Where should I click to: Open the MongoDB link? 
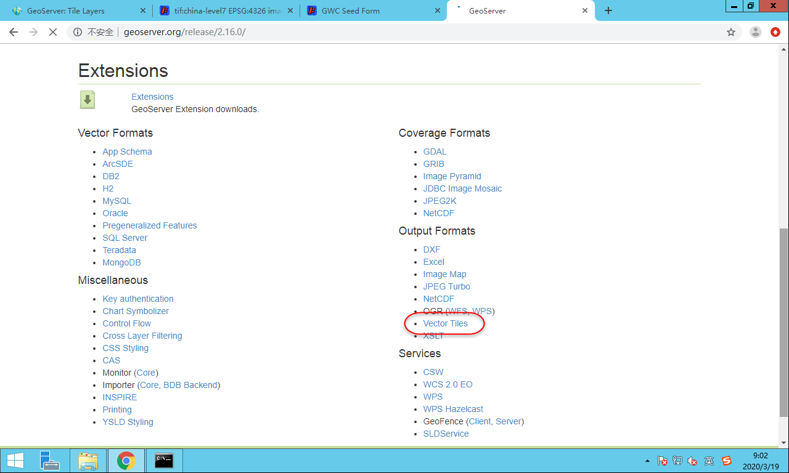[121, 262]
